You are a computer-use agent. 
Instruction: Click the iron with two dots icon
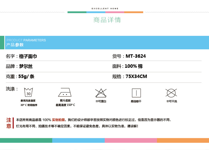(65, 92)
